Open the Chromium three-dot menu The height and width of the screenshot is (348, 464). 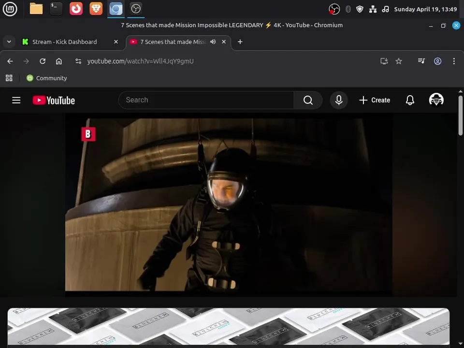454,61
